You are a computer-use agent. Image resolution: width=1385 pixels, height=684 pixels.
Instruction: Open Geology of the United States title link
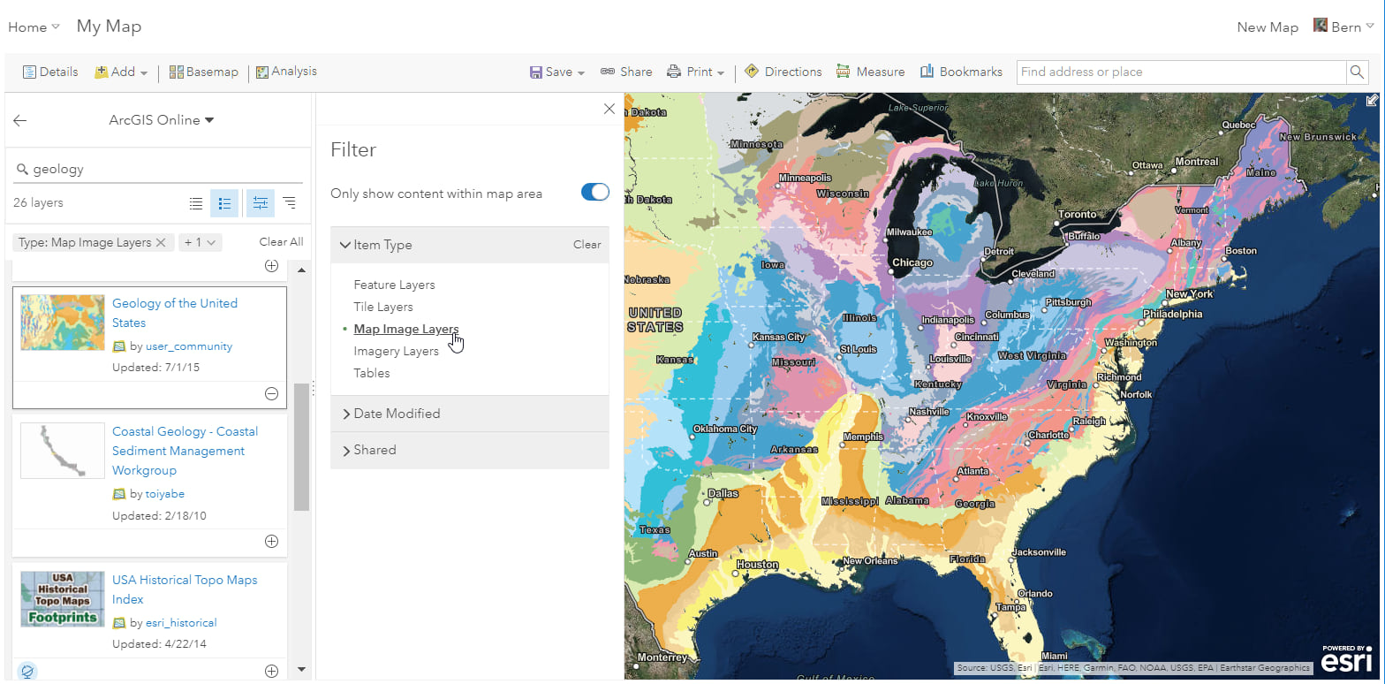point(175,313)
